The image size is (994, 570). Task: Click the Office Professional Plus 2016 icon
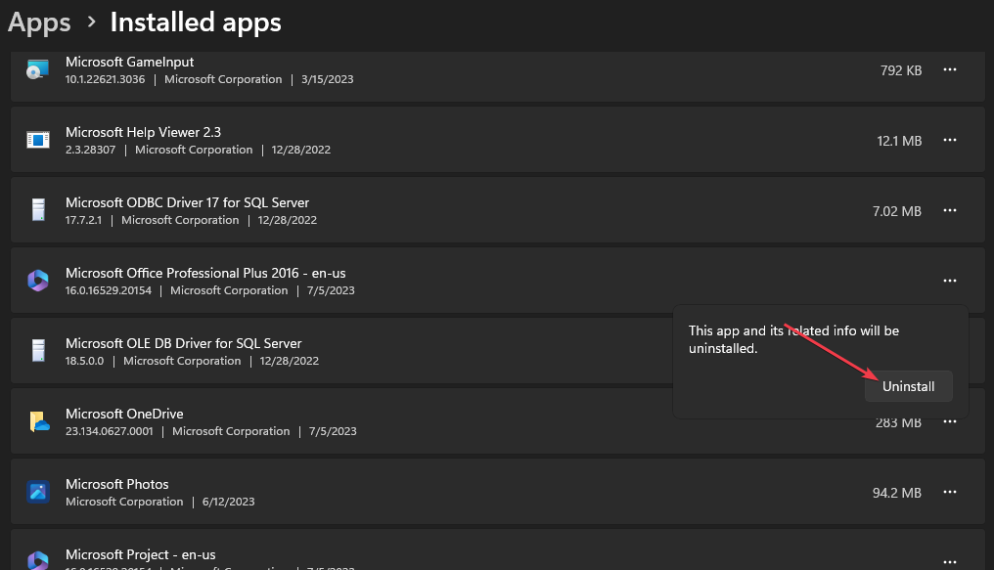tap(38, 281)
